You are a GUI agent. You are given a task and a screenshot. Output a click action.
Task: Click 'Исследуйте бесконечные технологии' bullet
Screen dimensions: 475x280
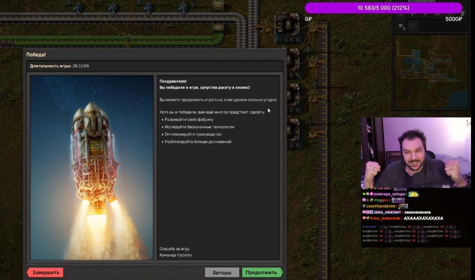[199, 127]
